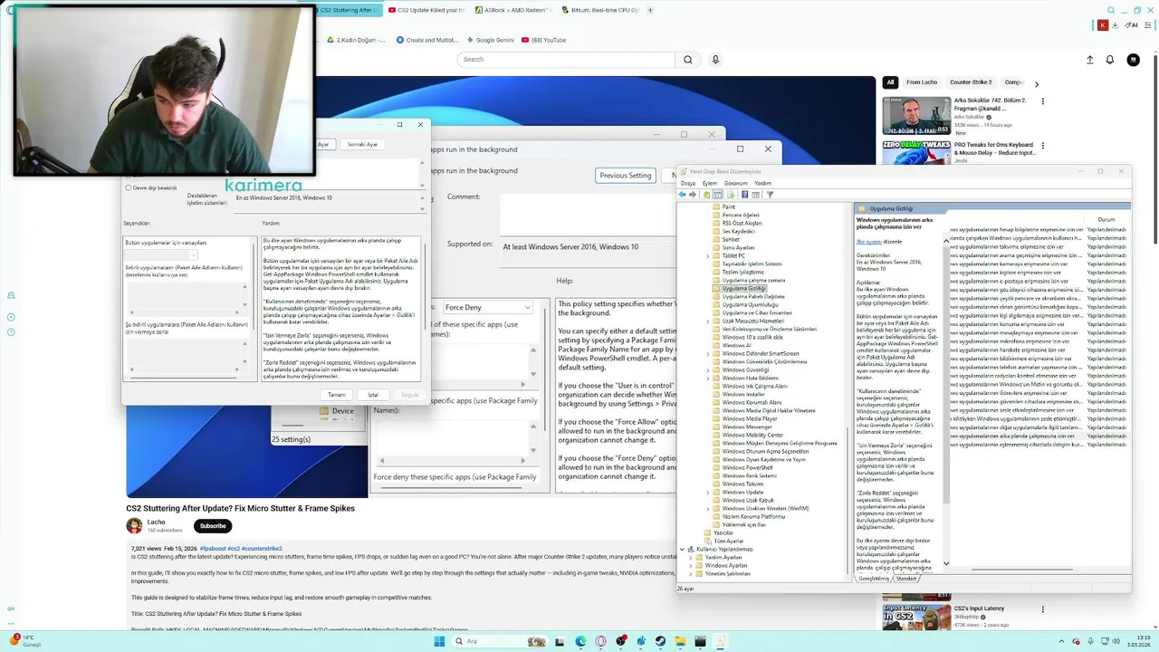The height and width of the screenshot is (652, 1159).
Task: Start YouTube voice search microphone
Action: 715,60
